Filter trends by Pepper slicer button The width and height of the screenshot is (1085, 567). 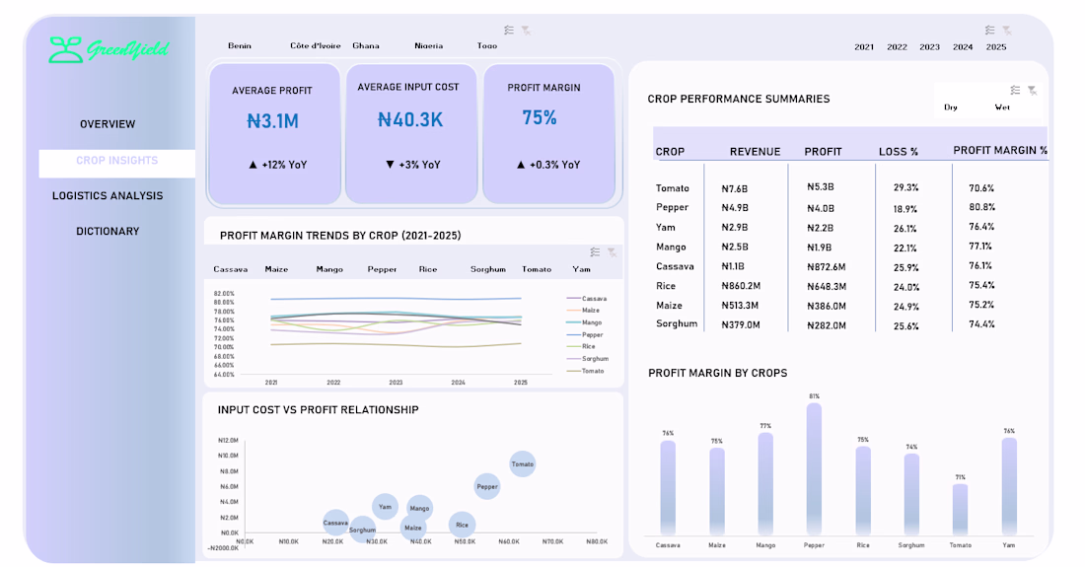click(x=382, y=269)
